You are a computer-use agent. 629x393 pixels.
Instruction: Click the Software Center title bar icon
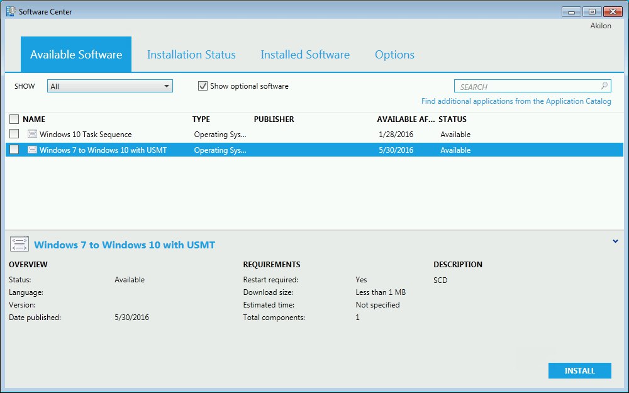(11, 11)
